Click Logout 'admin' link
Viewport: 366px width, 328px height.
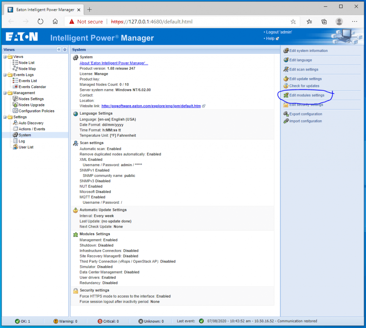pos(279,32)
